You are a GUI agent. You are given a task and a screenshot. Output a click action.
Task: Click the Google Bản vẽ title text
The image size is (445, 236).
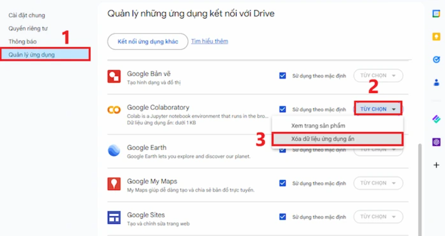[149, 74]
